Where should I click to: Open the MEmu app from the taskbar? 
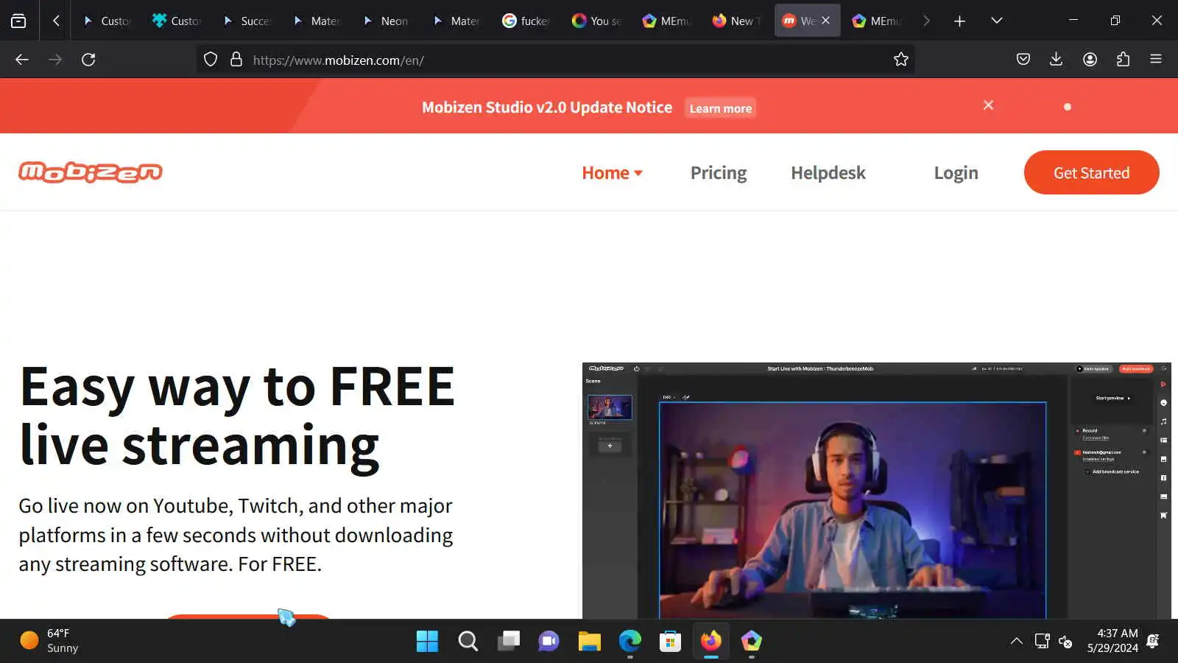pos(751,641)
